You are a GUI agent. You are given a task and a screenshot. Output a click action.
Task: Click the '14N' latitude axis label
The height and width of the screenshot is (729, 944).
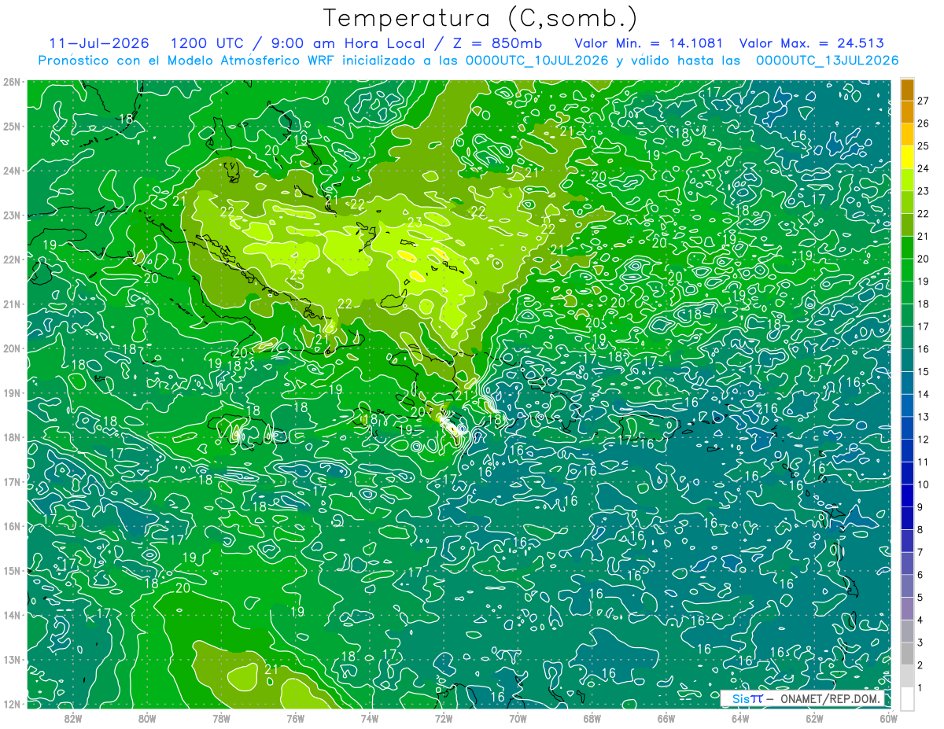point(12,615)
